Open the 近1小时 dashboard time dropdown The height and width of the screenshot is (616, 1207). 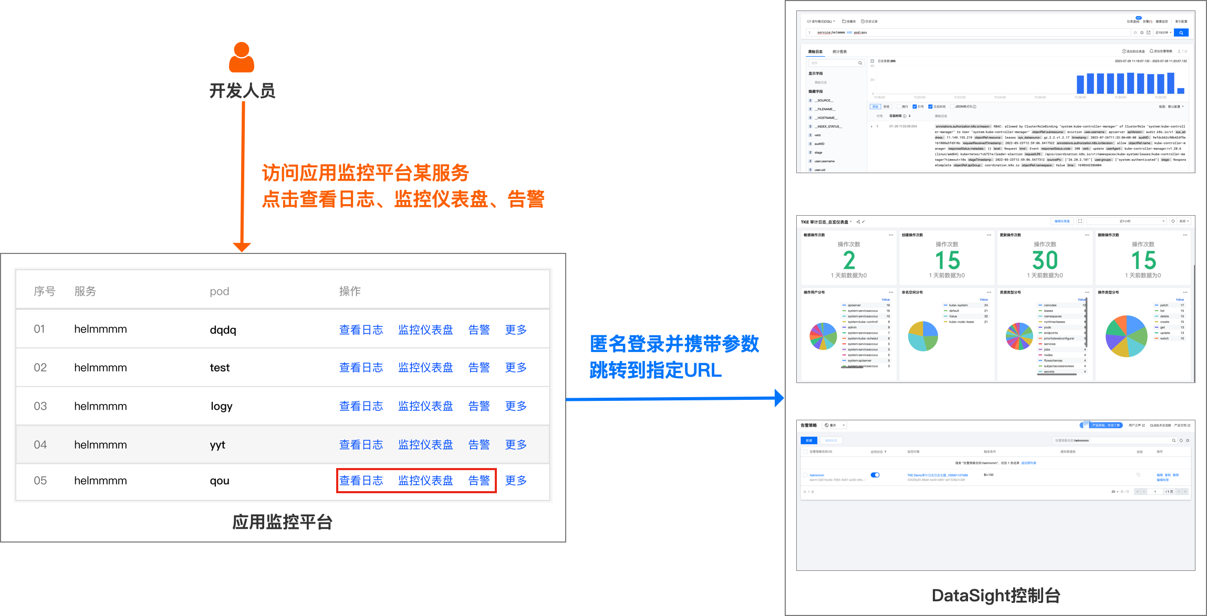1126,221
